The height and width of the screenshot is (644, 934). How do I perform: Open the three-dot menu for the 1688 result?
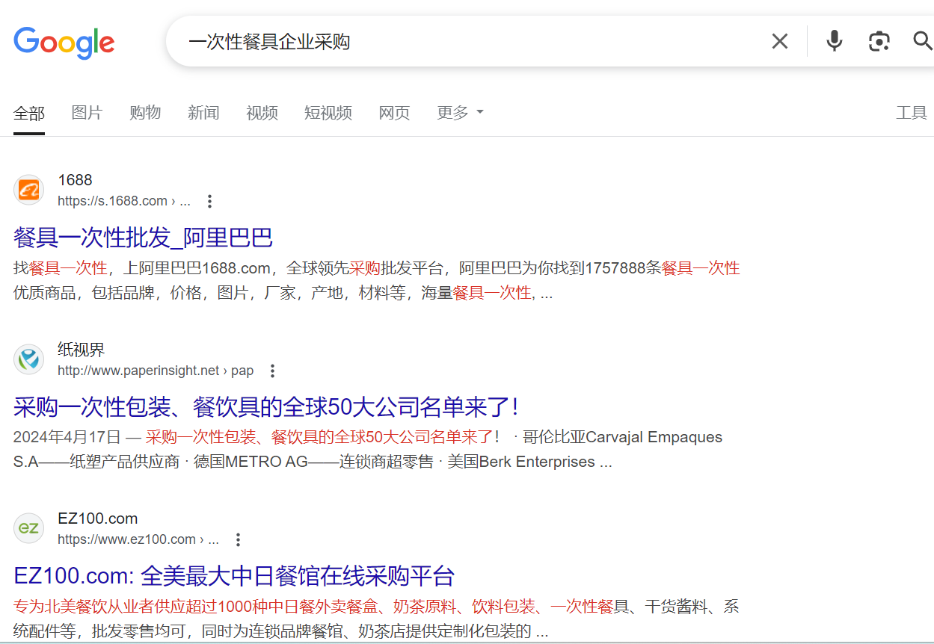point(210,201)
